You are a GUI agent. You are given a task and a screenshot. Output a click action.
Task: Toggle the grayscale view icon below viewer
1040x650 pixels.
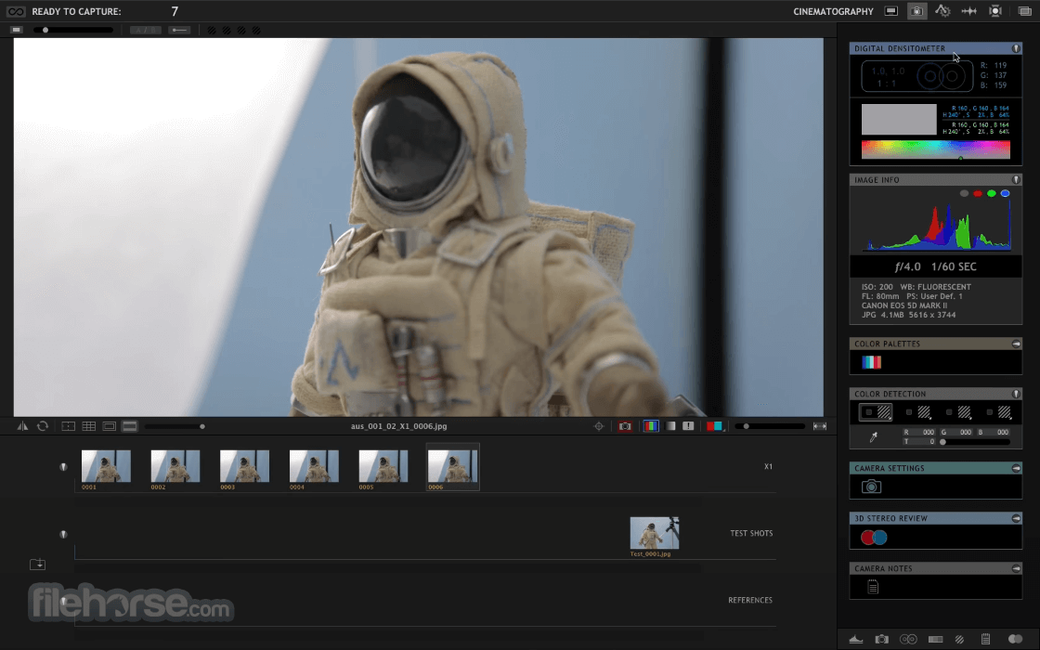671,426
